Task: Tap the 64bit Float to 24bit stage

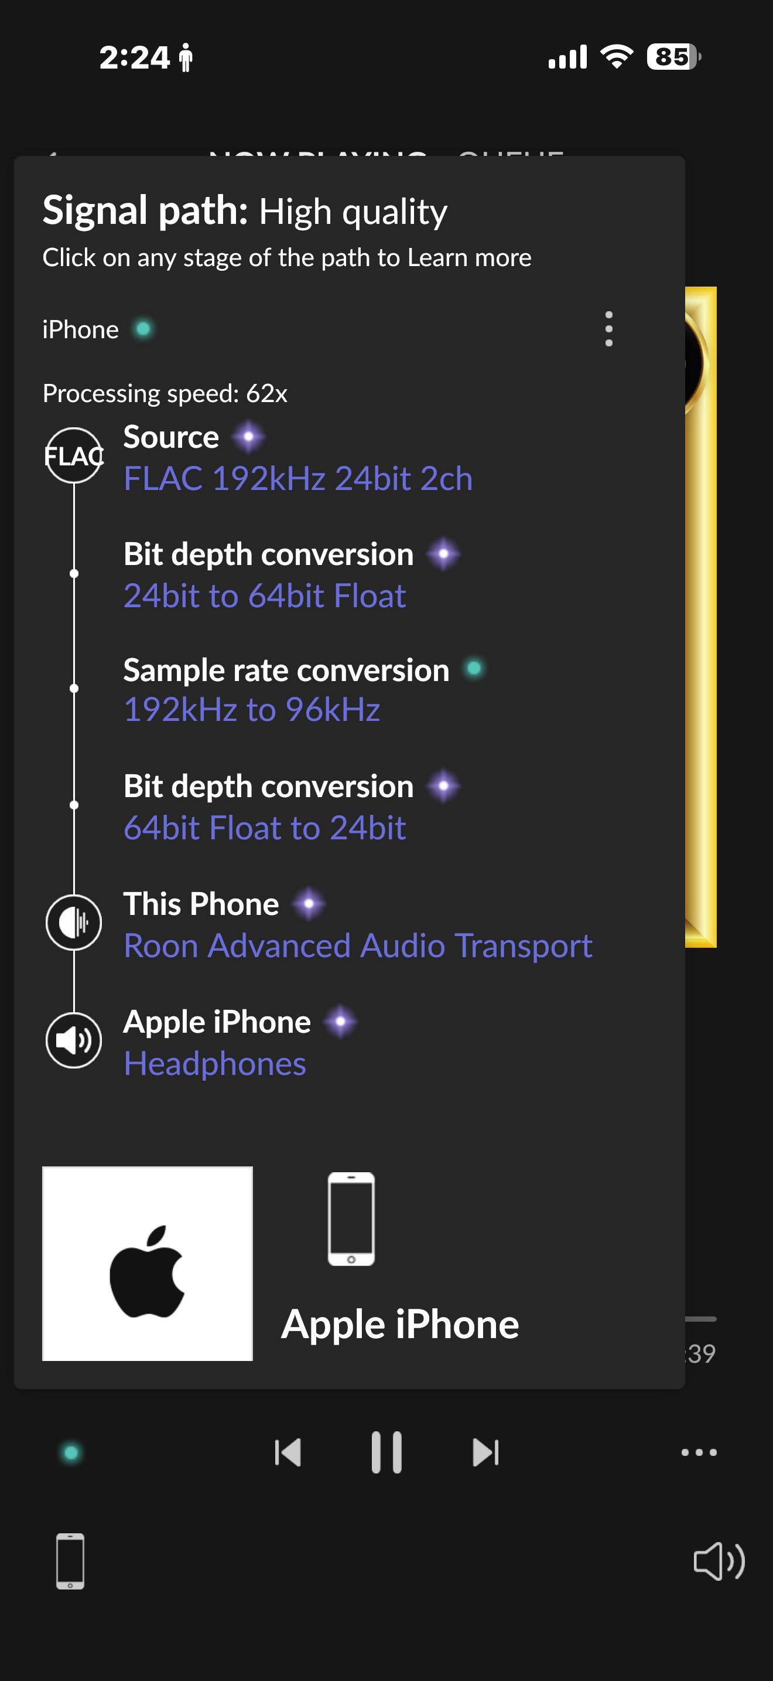Action: (265, 828)
